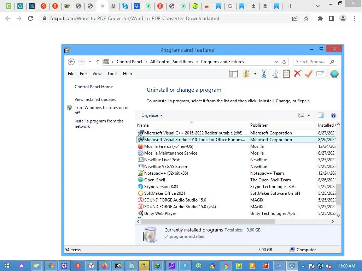Select Microsoft Visual C++ 2015-2022 Redistributable row

coord(236,133)
